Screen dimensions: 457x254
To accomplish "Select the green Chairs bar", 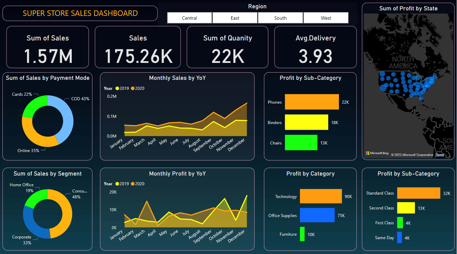I will (301, 142).
